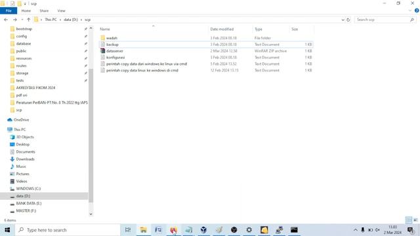Open the recent locations dropdown arrow
Screen dimensions: 420x236
pyautogui.click(x=22, y=20)
